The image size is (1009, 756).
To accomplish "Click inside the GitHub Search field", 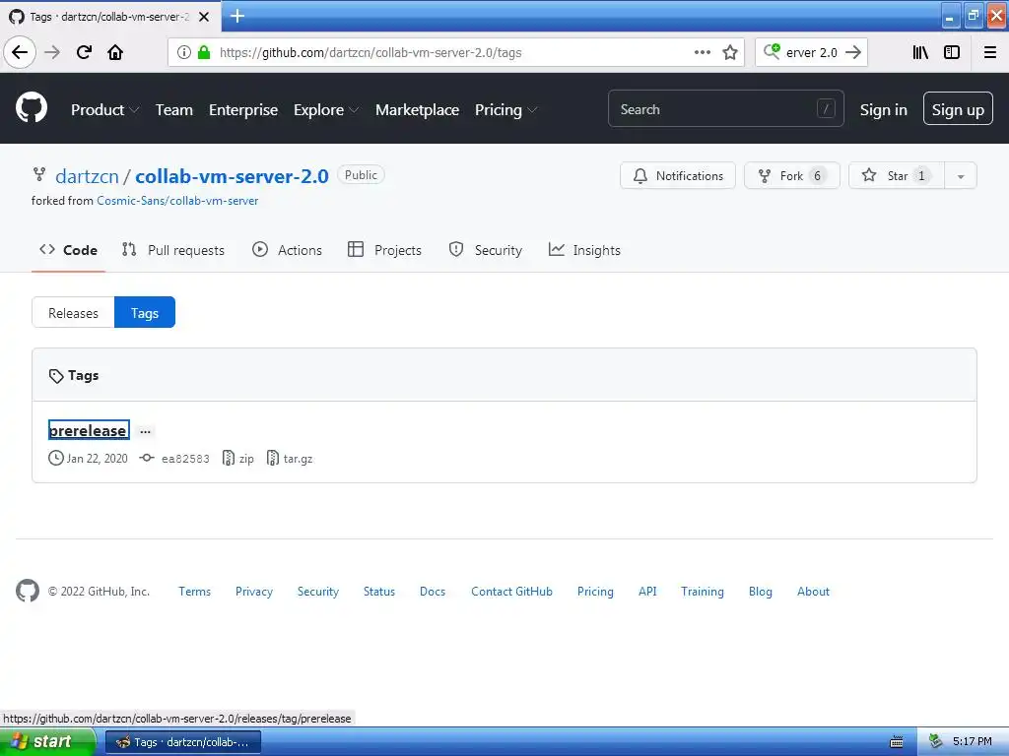I will pos(725,108).
